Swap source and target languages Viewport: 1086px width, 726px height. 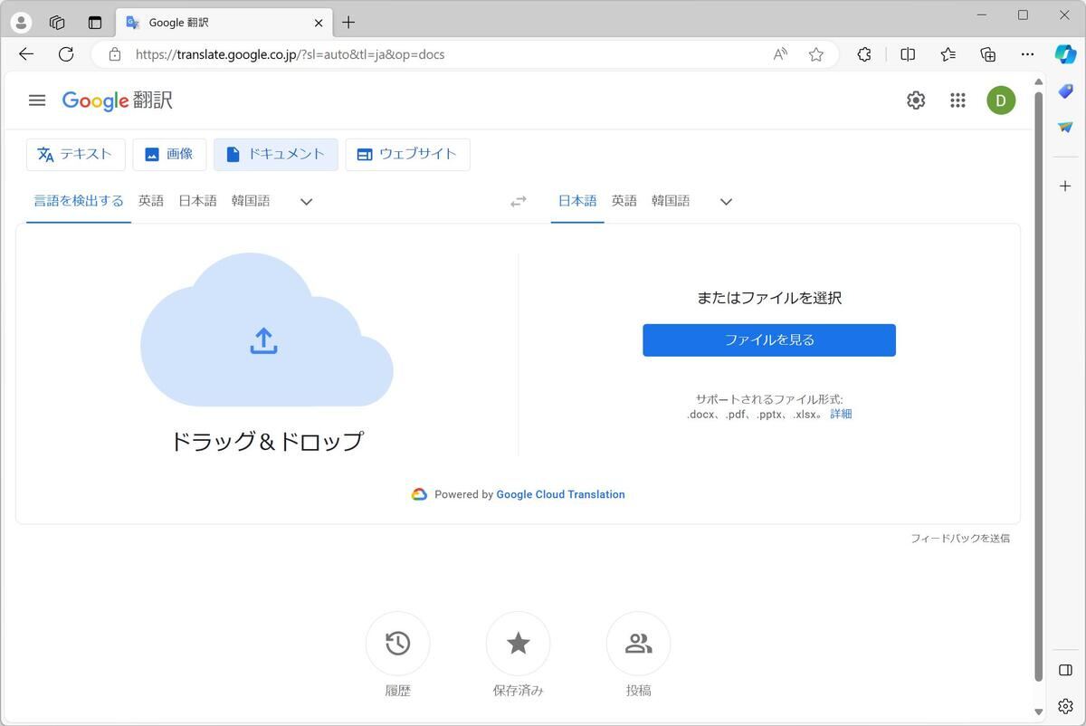(x=519, y=202)
